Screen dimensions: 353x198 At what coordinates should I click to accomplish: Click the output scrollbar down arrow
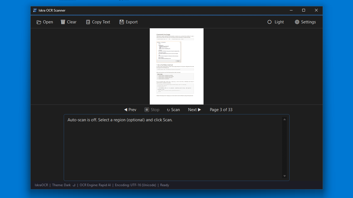[285, 176]
